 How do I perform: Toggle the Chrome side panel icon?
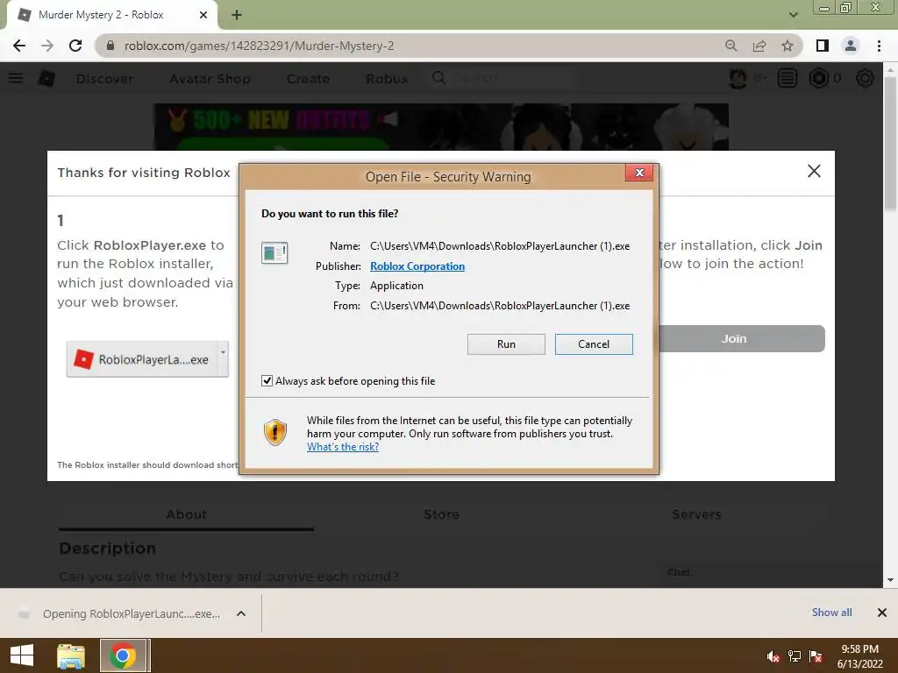click(823, 46)
